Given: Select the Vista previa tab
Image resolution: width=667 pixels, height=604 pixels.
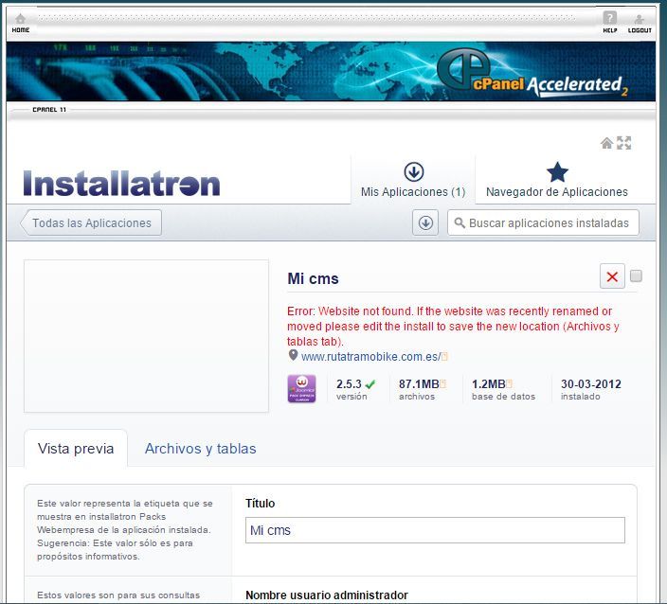Looking at the screenshot, I should click(x=76, y=449).
